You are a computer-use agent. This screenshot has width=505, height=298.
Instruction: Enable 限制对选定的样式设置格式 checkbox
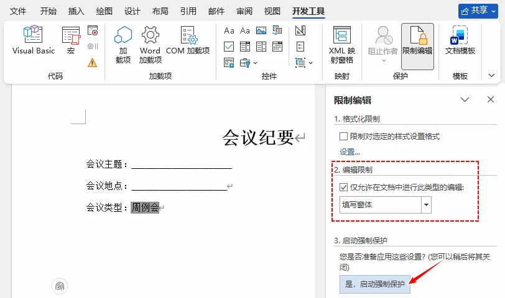click(x=344, y=137)
